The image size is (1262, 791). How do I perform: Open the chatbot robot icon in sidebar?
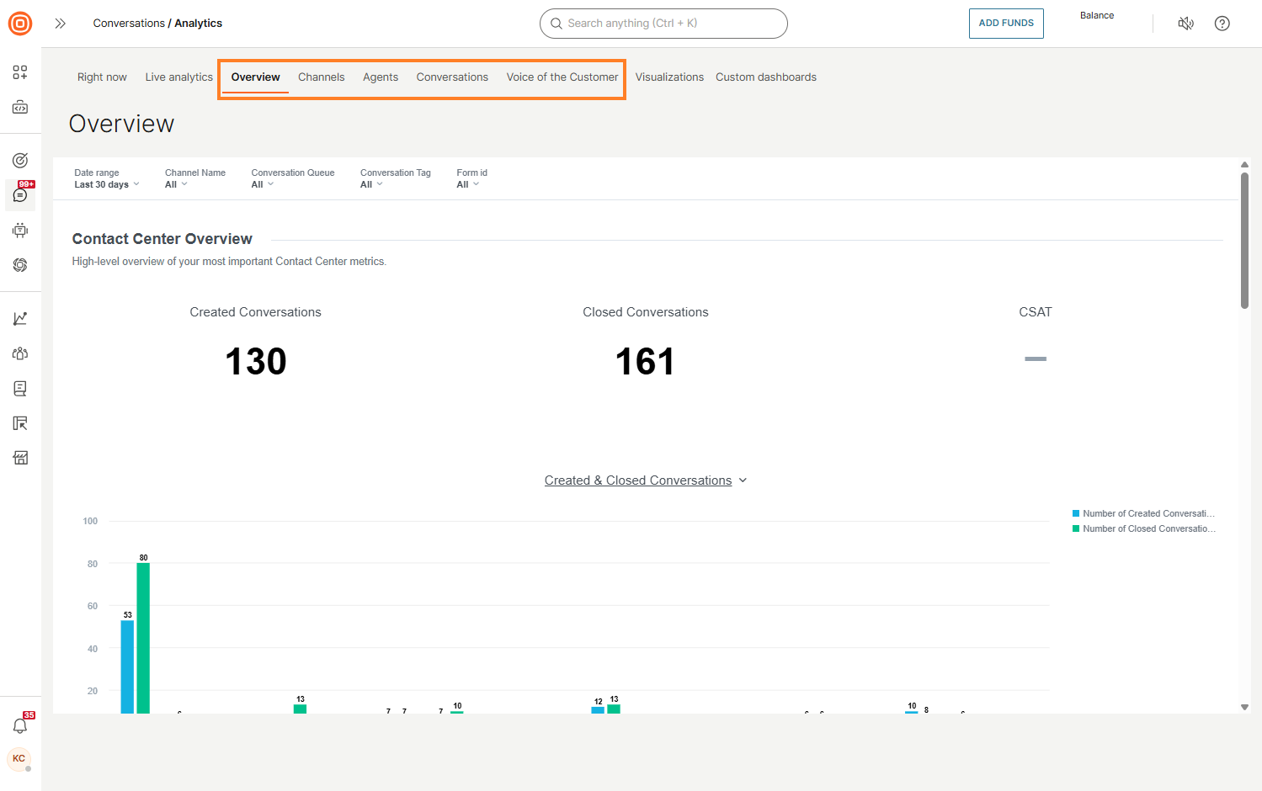(x=19, y=230)
